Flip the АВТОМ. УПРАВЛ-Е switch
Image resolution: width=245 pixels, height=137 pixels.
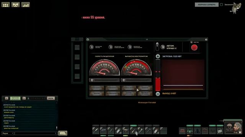tap(157, 46)
